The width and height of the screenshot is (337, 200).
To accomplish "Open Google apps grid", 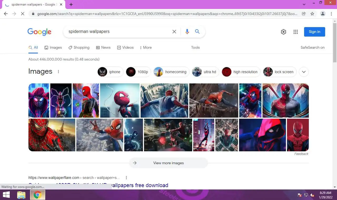I will point(296,32).
